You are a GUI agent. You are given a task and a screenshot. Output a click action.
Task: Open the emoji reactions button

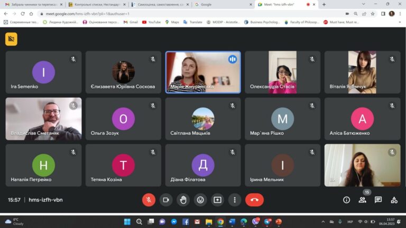[200, 200]
